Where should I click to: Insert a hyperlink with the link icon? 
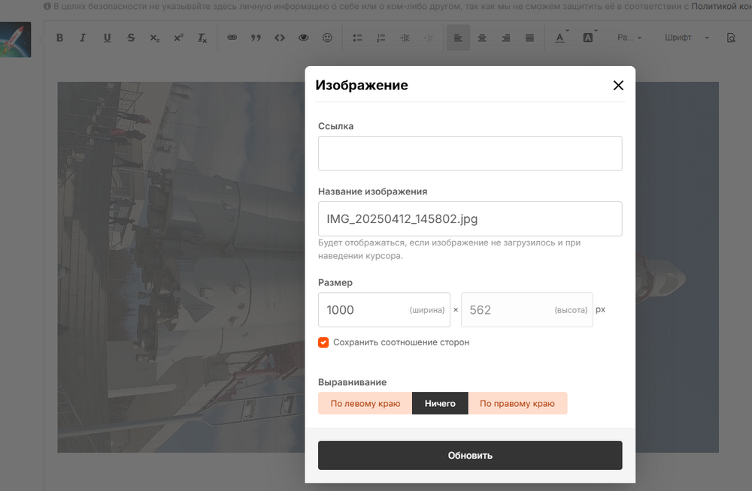point(232,38)
